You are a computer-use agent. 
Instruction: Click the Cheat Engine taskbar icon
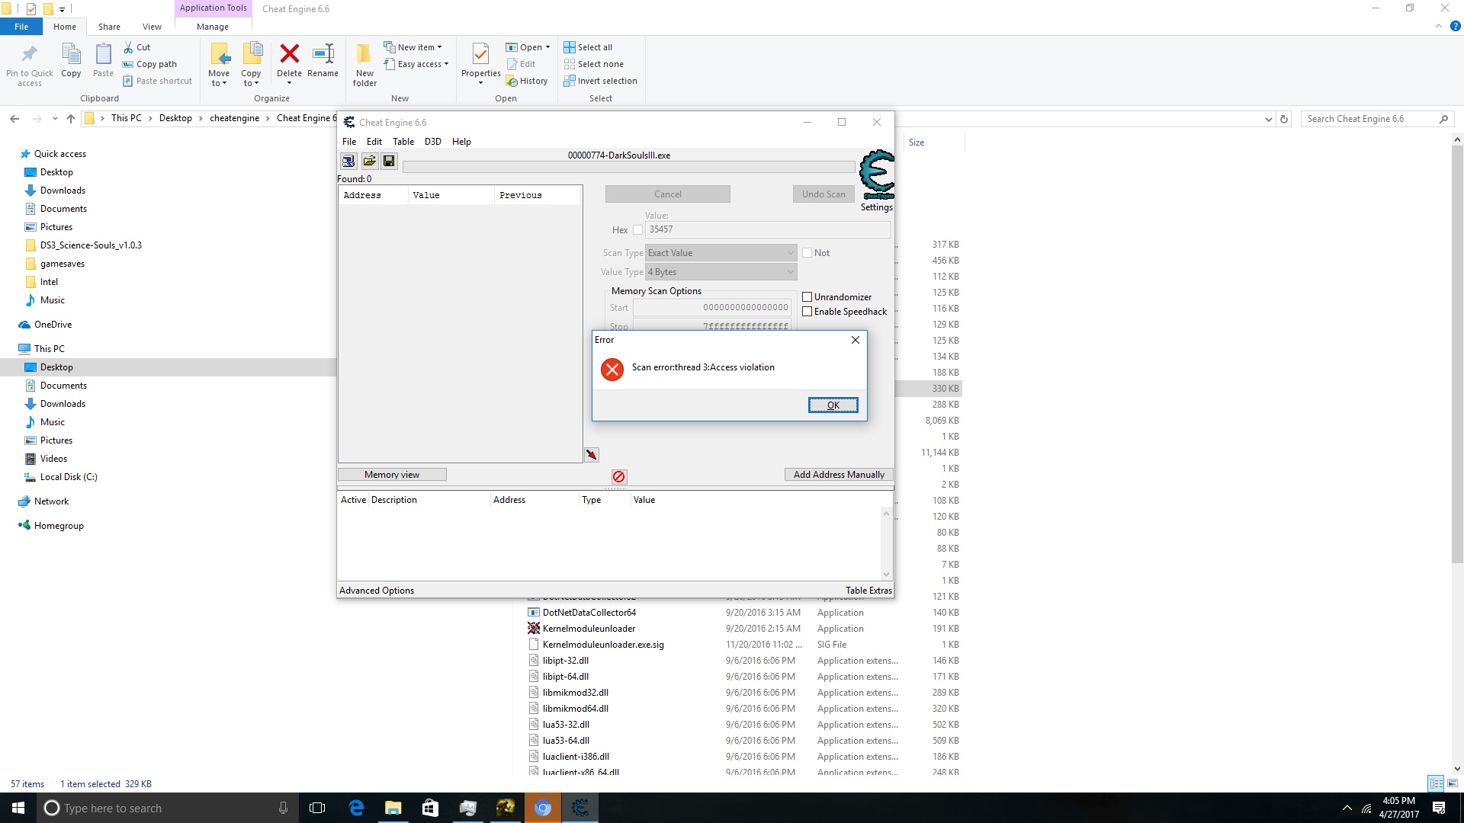pyautogui.click(x=580, y=808)
